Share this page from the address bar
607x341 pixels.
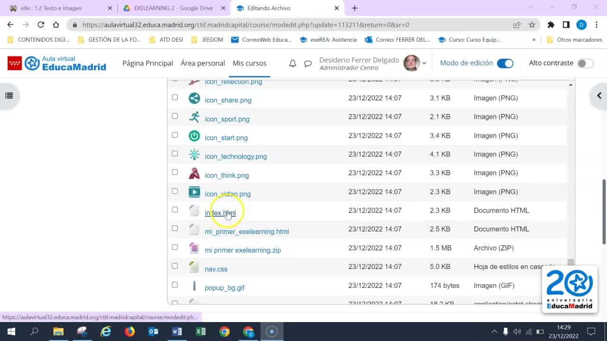tap(517, 25)
